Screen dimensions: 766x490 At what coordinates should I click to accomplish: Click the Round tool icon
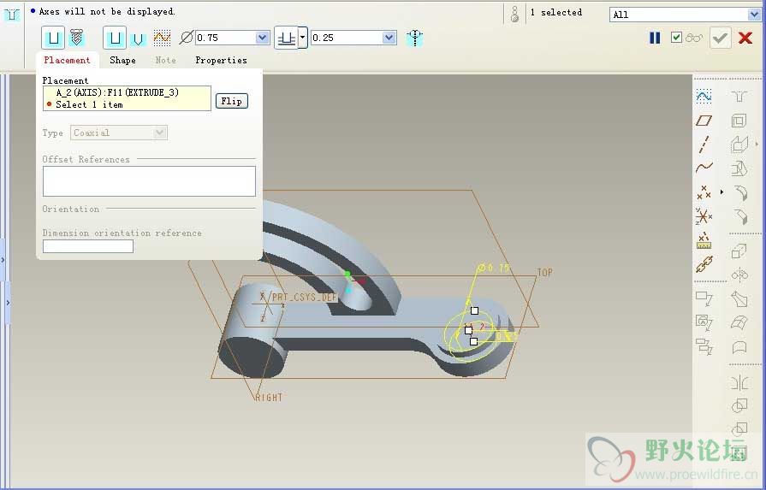pyautogui.click(x=740, y=192)
